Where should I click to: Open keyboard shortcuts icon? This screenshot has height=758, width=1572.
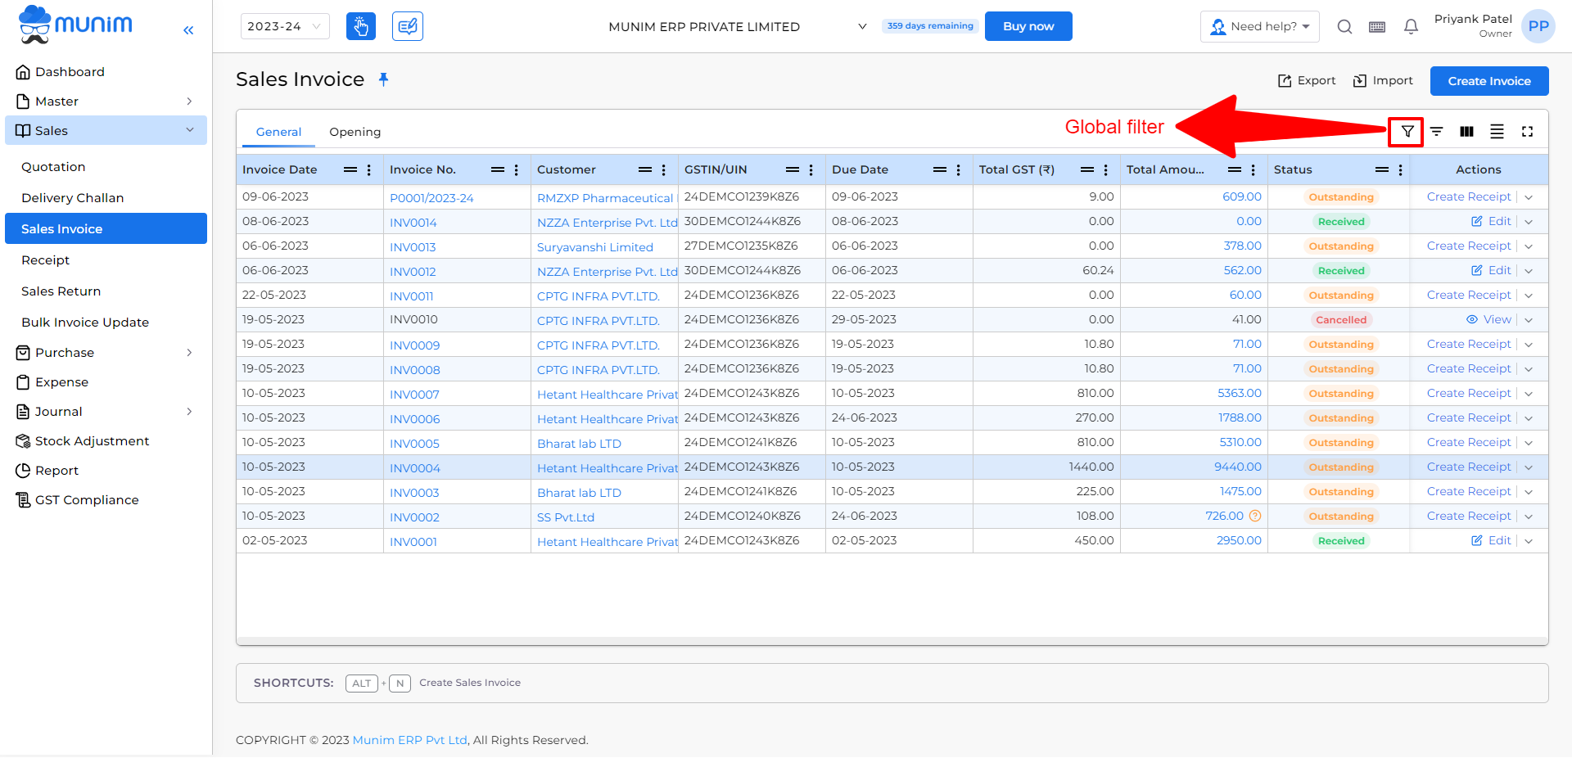tap(1377, 27)
